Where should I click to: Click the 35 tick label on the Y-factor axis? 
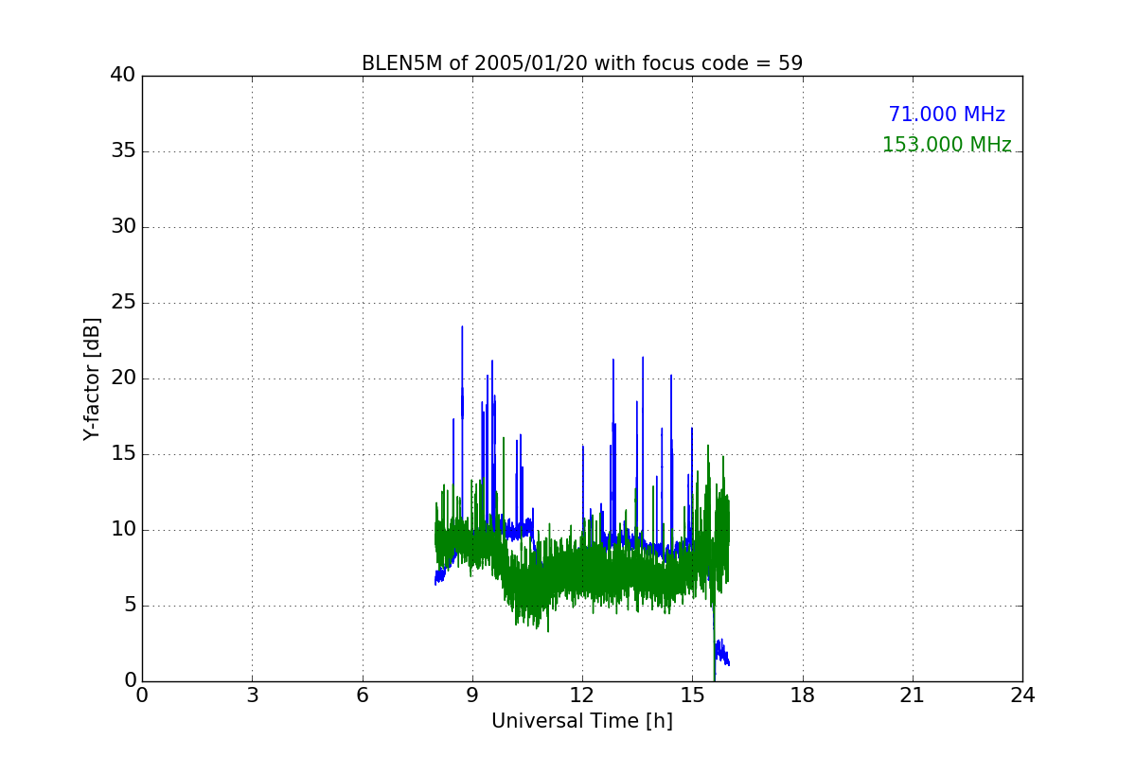pos(122,151)
